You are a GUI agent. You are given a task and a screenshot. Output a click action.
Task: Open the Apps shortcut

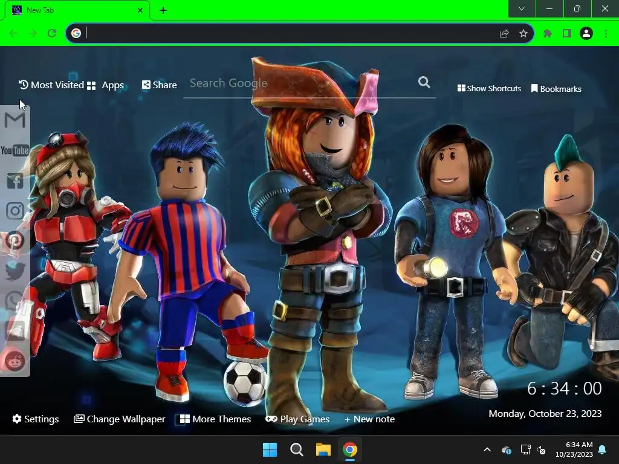[106, 85]
